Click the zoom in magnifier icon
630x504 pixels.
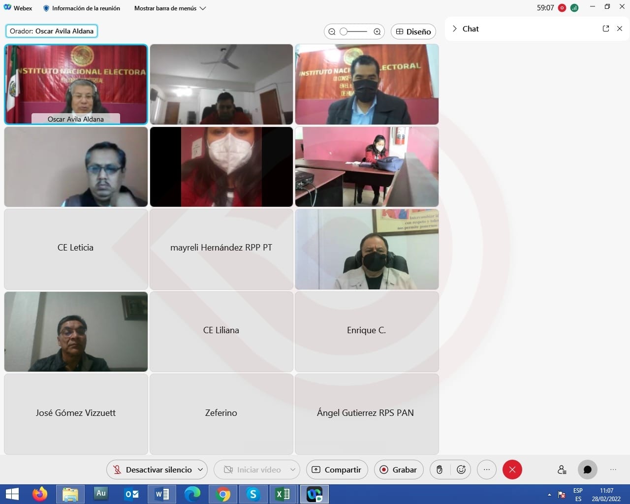pos(377,31)
